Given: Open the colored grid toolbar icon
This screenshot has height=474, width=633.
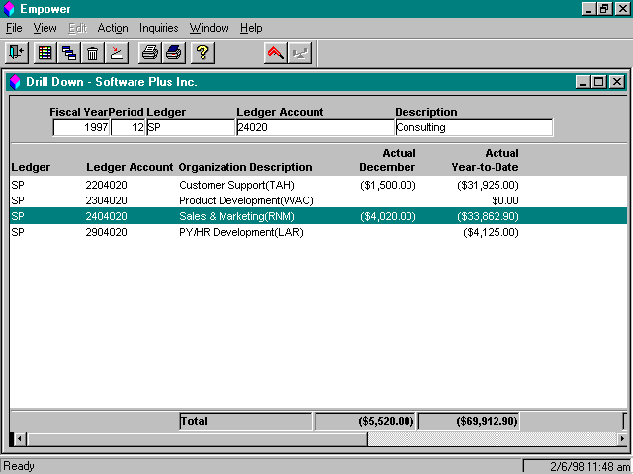Looking at the screenshot, I should pos(45,52).
